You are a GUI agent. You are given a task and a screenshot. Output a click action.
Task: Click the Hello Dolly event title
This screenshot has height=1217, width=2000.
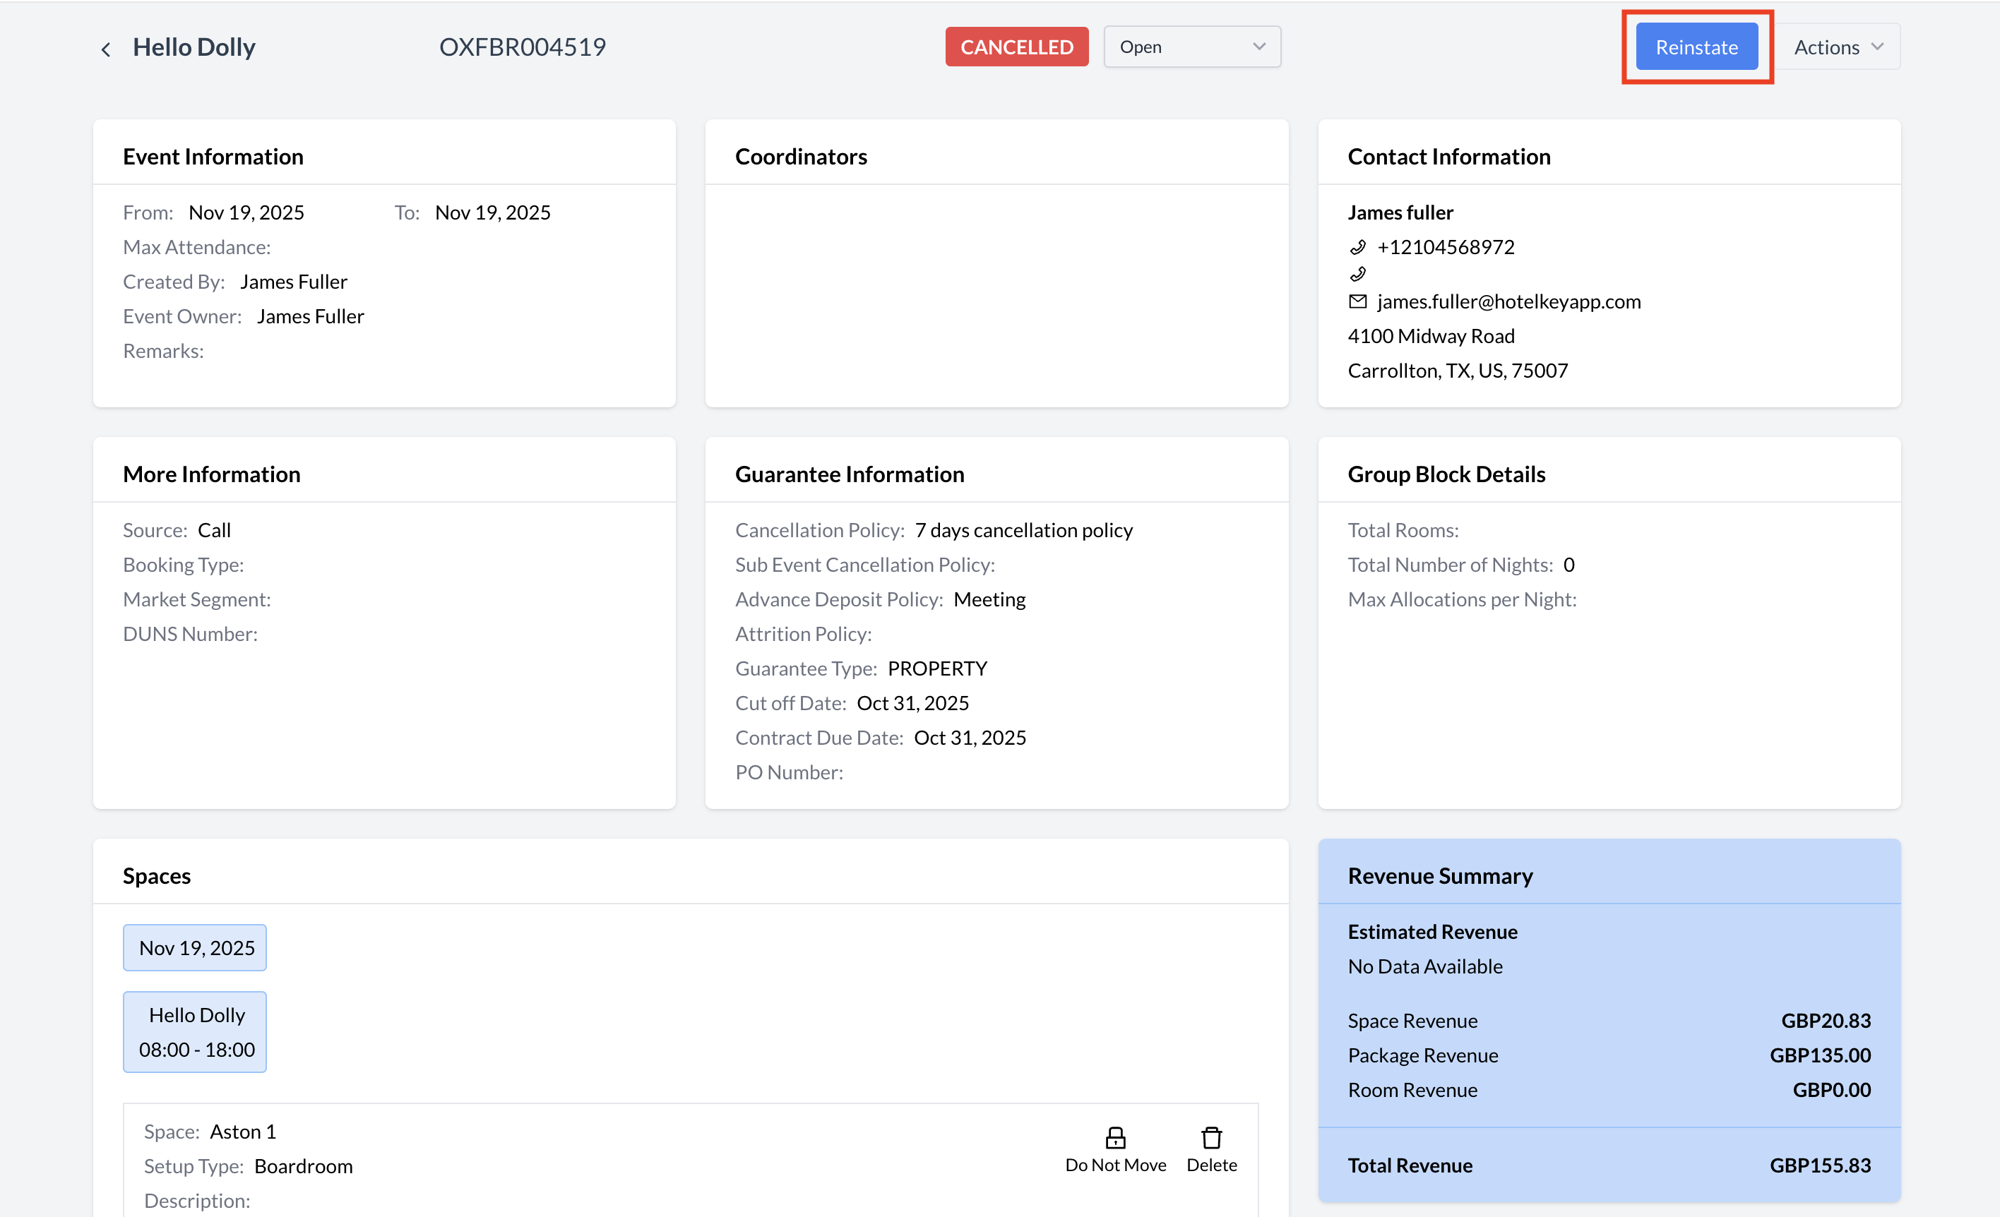pyautogui.click(x=194, y=47)
